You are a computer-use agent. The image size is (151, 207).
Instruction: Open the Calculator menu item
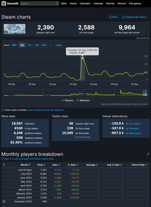click(x=85, y=4)
